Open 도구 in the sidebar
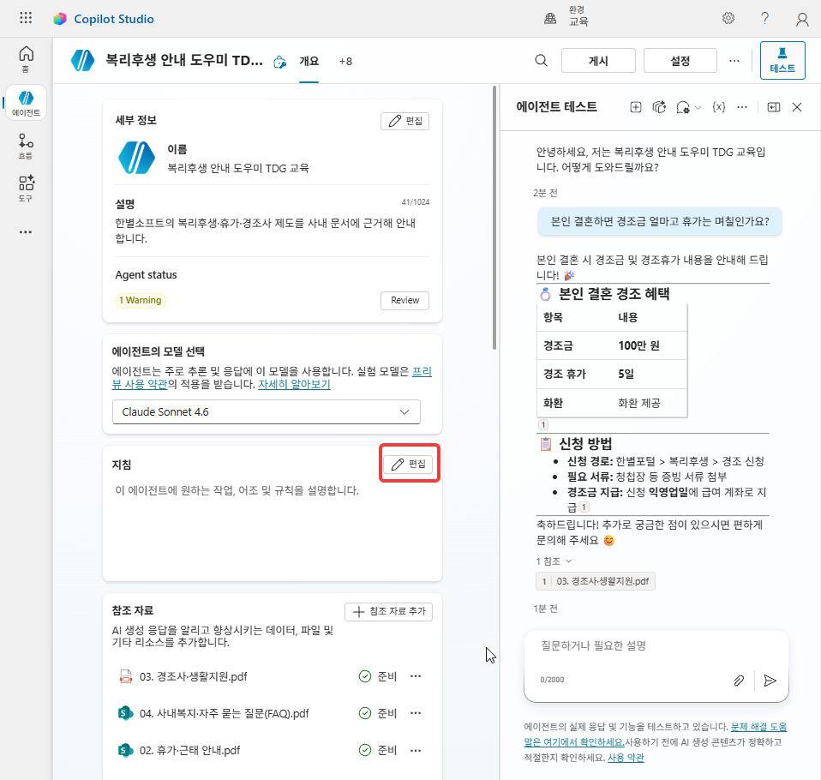This screenshot has height=780, width=821. tap(26, 189)
